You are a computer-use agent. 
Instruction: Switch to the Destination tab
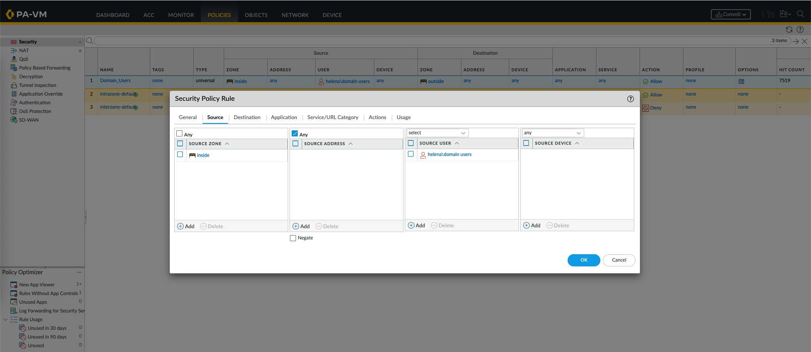click(x=247, y=117)
